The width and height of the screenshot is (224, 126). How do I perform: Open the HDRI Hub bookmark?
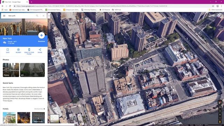(x=117, y=10)
